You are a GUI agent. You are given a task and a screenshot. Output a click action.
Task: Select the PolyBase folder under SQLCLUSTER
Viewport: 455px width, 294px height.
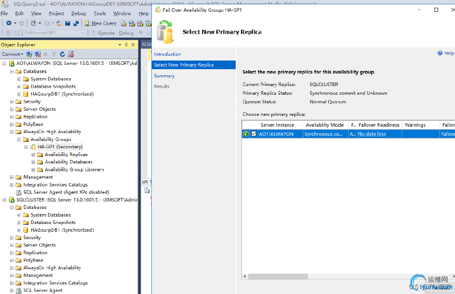pyautogui.click(x=33, y=260)
